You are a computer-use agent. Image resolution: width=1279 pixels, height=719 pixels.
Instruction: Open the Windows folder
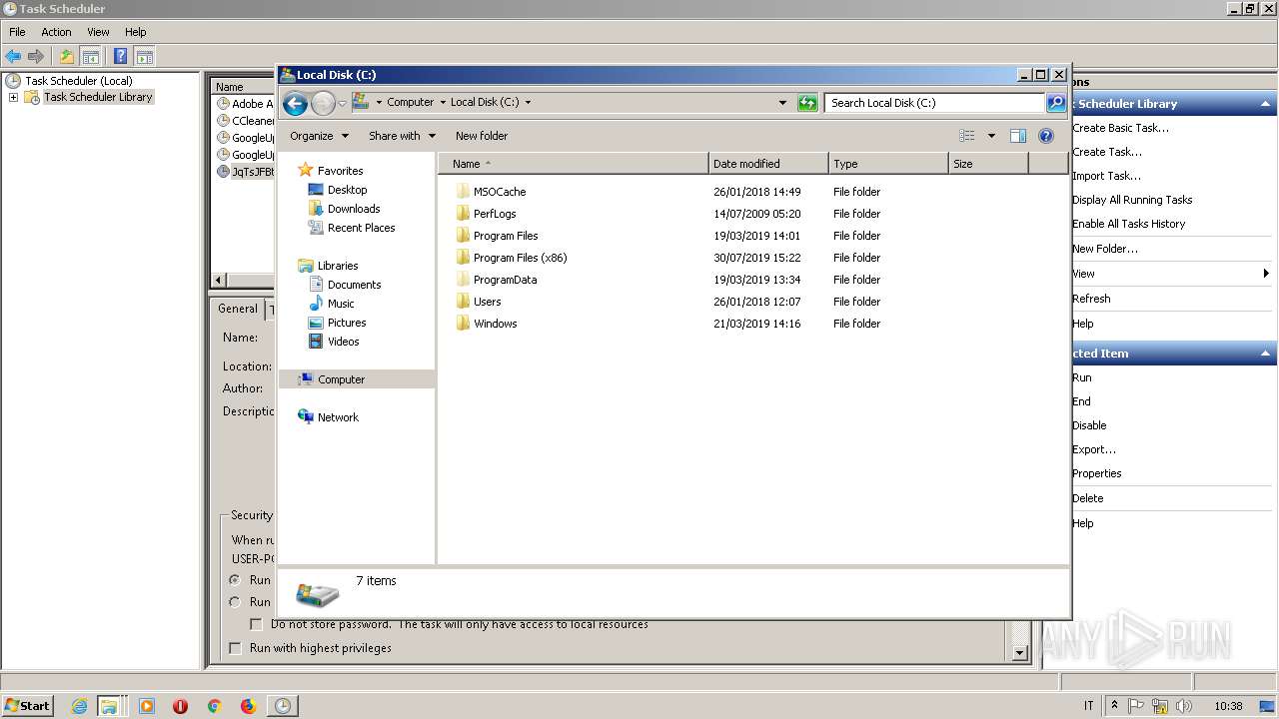(495, 324)
